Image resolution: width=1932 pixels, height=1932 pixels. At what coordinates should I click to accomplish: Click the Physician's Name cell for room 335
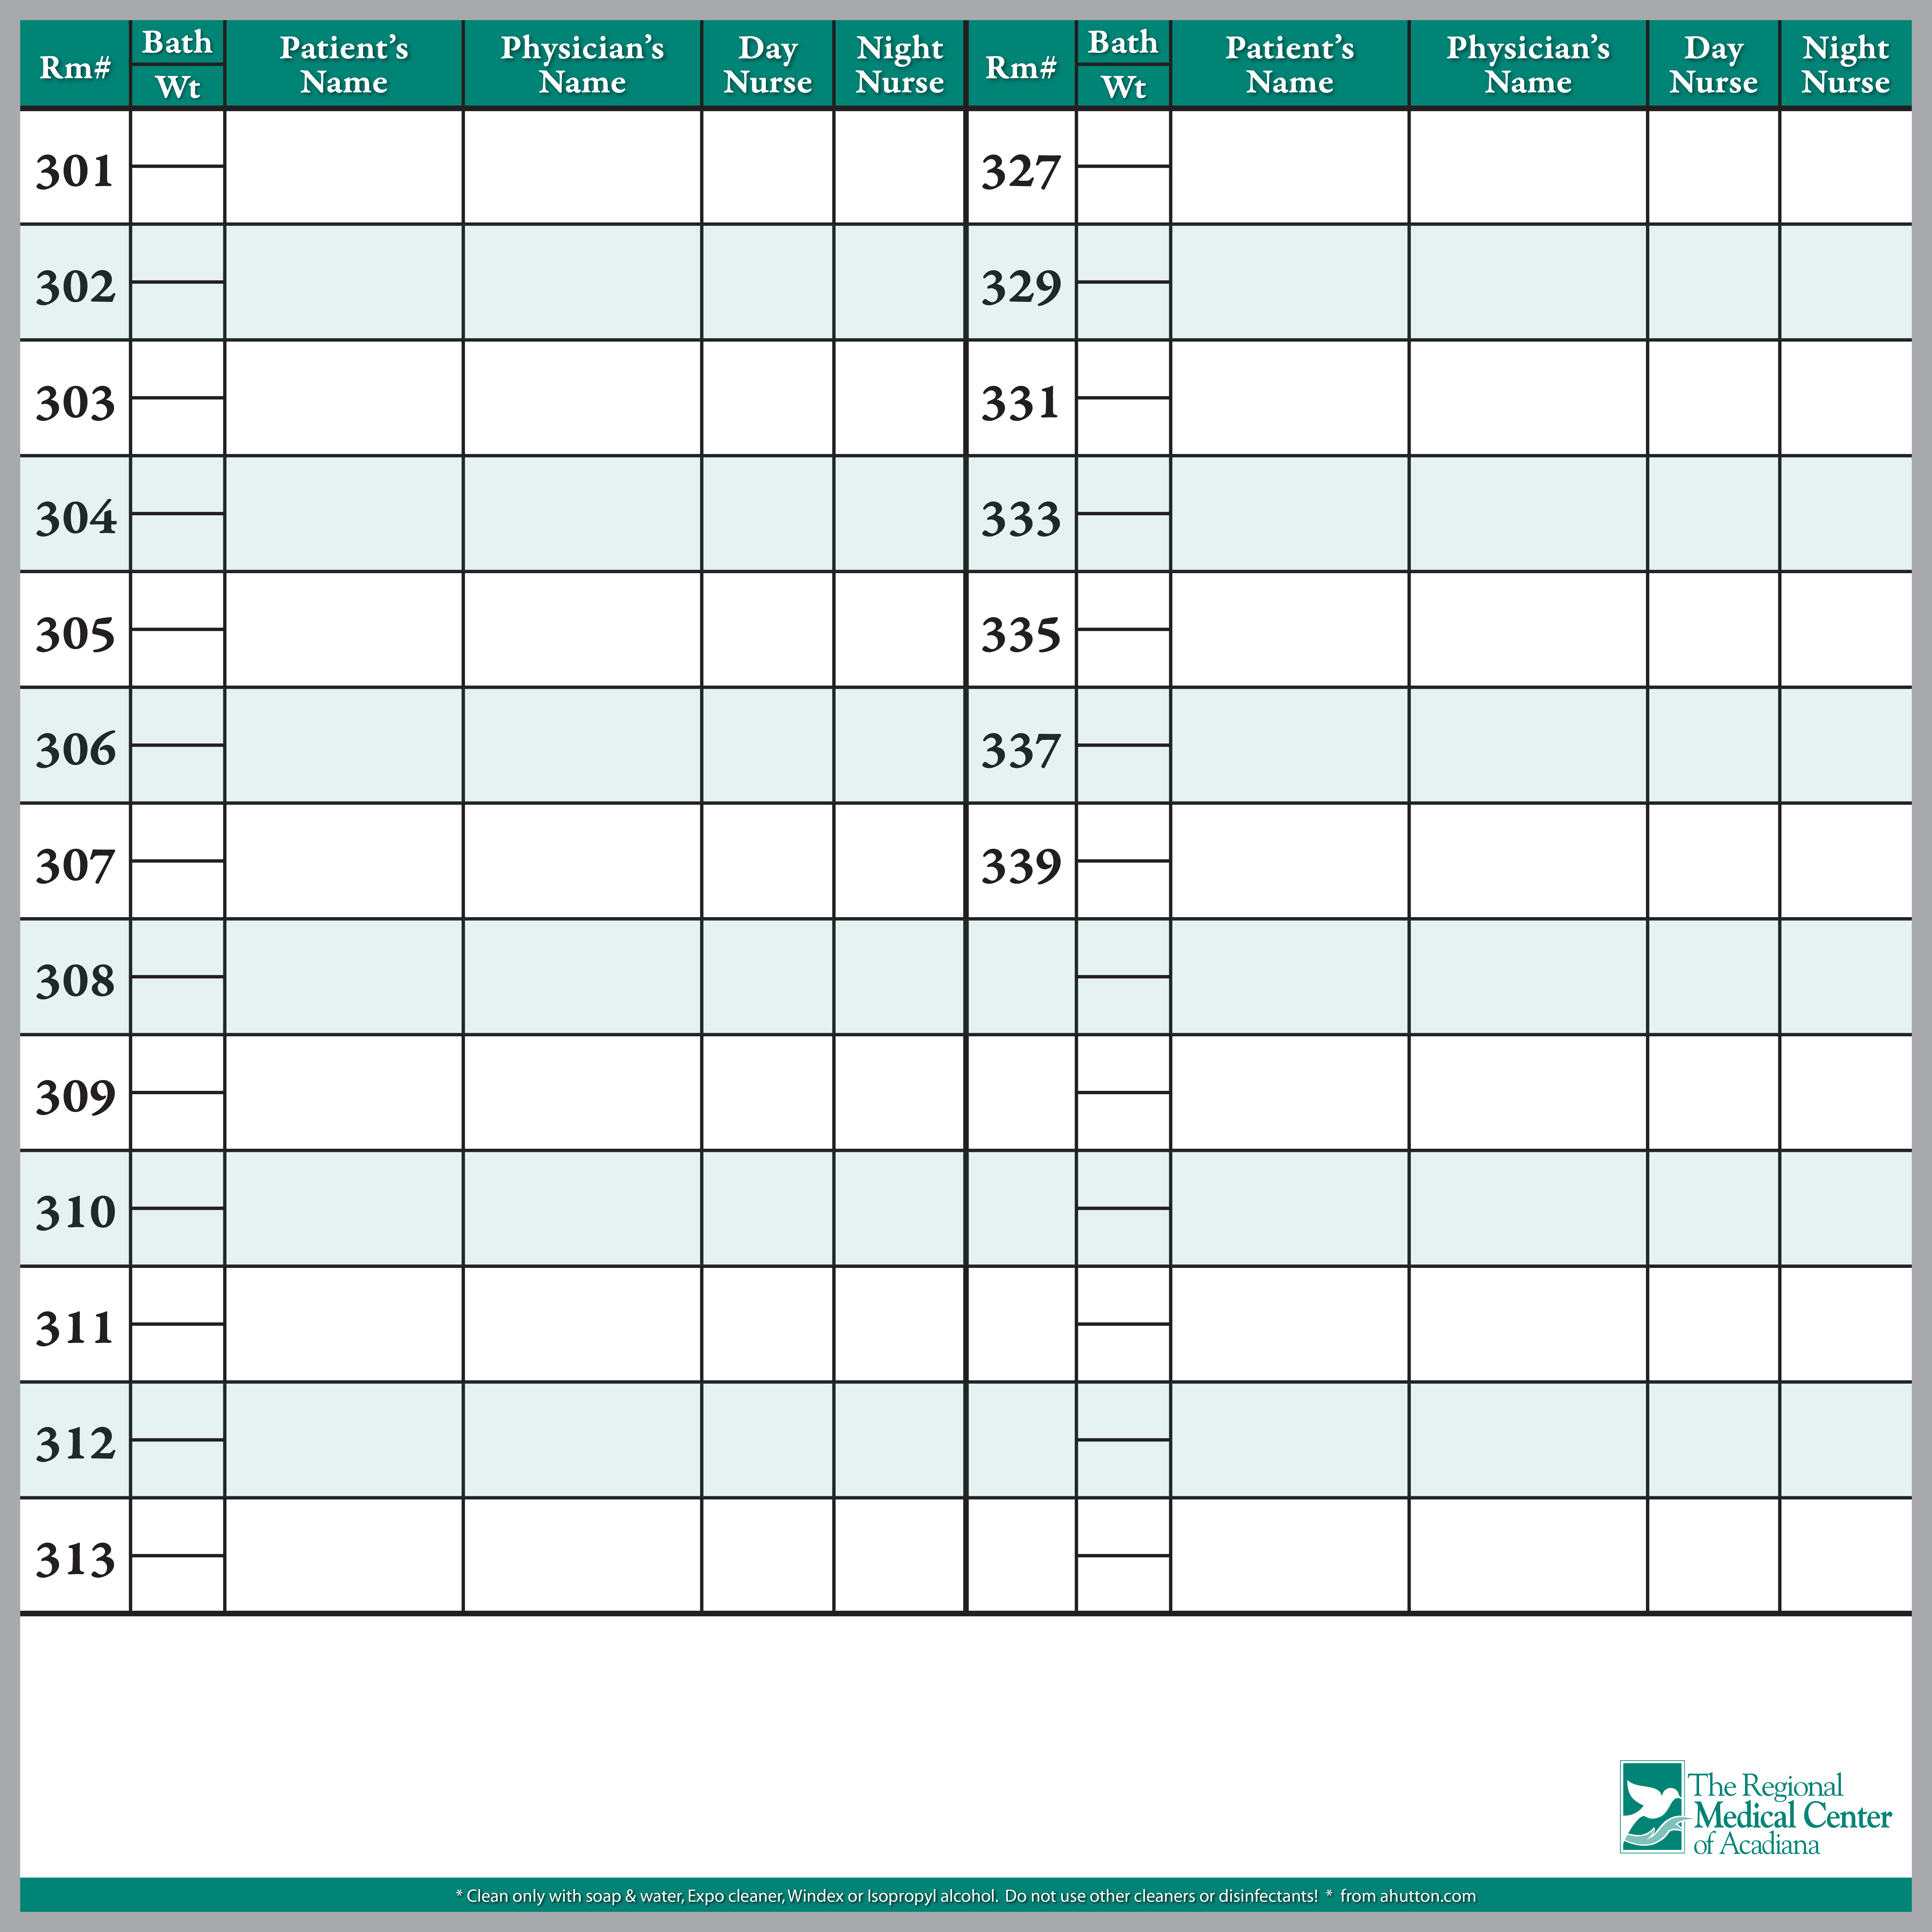[x=1528, y=629]
